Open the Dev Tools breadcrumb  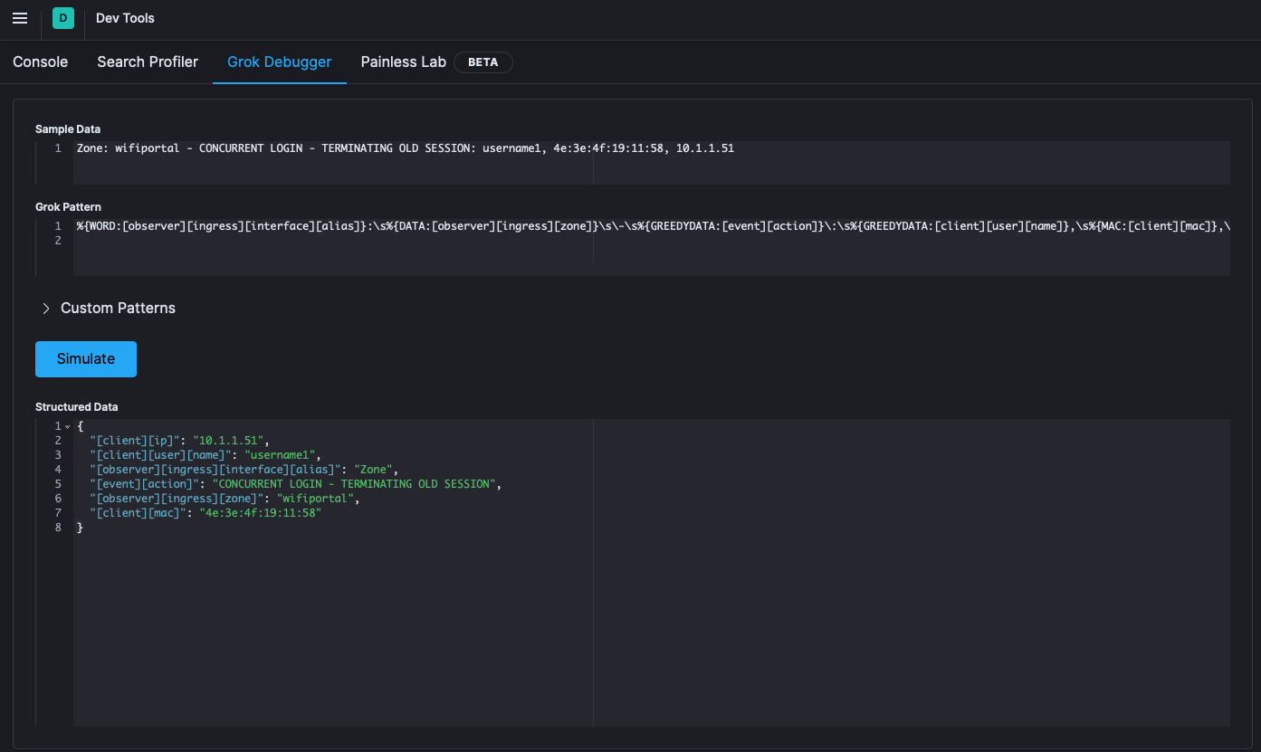tap(125, 18)
